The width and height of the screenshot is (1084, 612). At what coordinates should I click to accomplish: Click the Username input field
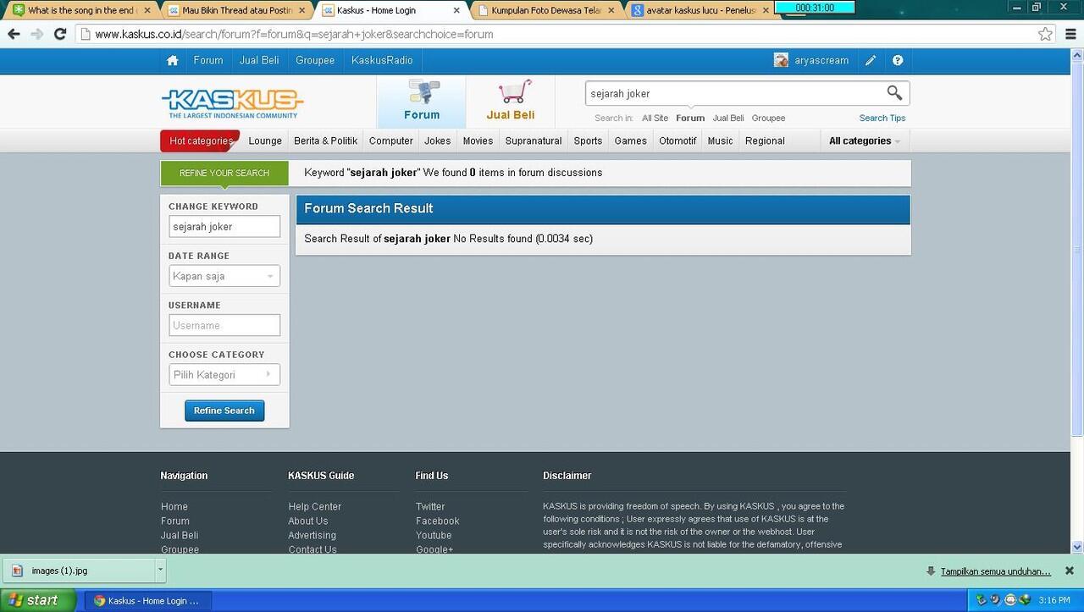click(x=224, y=325)
